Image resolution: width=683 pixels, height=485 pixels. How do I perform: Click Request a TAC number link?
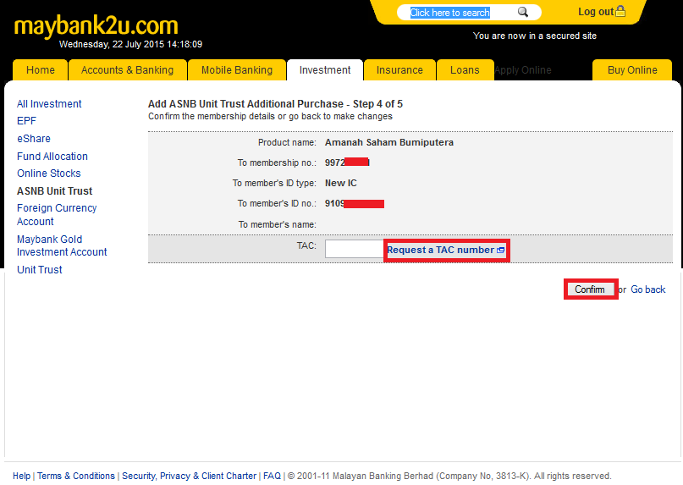pyautogui.click(x=446, y=250)
